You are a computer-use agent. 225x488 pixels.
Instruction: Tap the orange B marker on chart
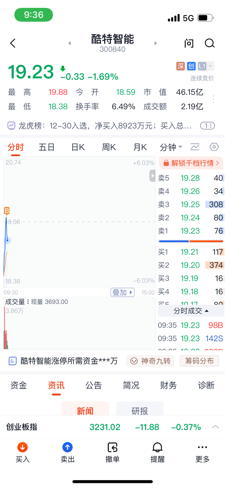point(7,210)
